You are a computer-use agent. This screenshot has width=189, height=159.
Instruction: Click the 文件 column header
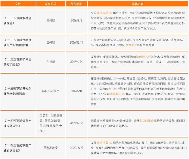pos(18,4)
